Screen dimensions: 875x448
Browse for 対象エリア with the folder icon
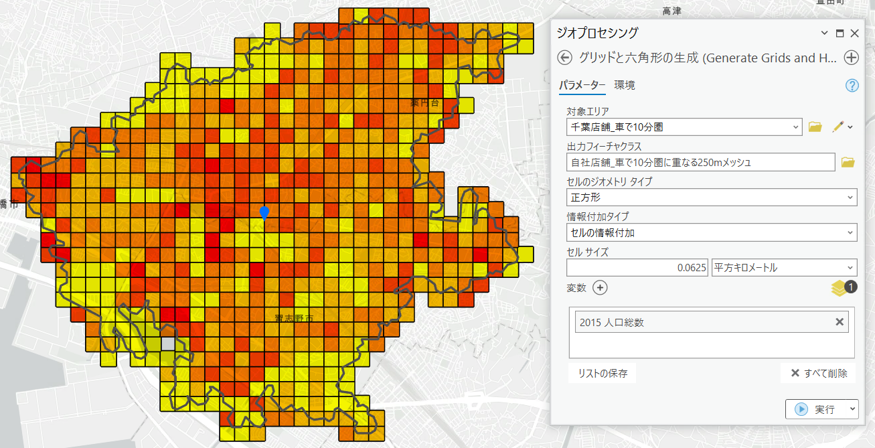coord(815,127)
